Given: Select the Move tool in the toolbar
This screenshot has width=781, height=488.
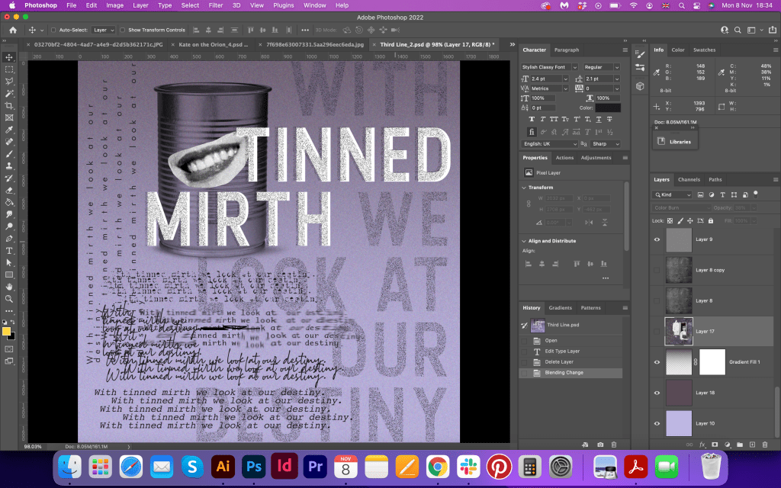Looking at the screenshot, I should click(x=9, y=57).
